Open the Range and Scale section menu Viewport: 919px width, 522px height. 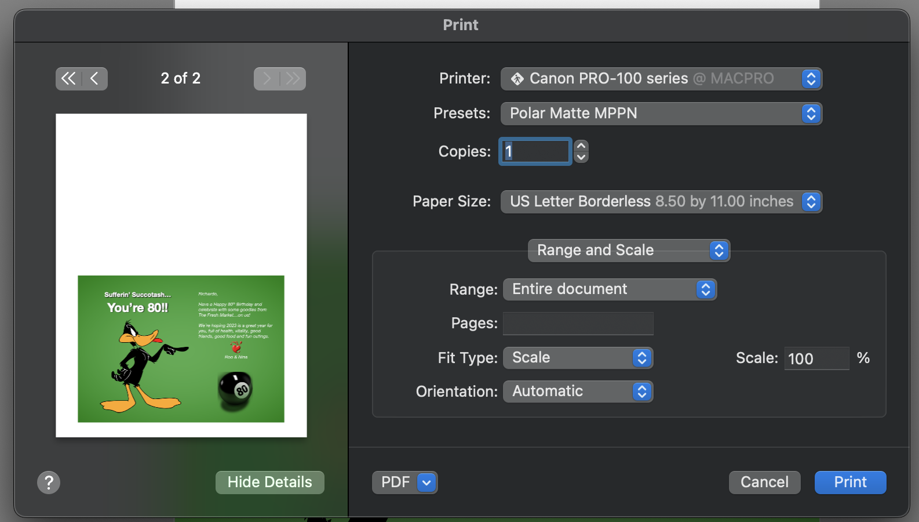click(x=629, y=251)
